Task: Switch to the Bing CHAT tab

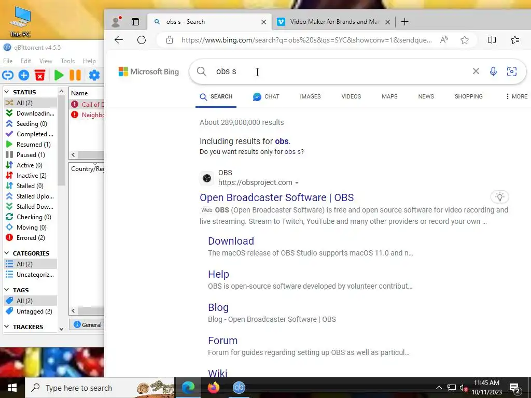Action: 266,96
